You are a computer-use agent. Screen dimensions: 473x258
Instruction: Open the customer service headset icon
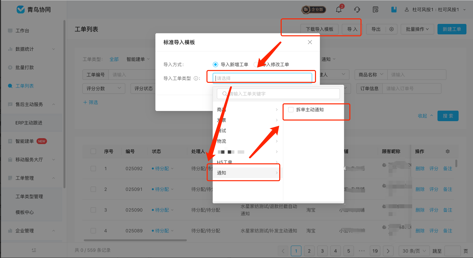(357, 9)
